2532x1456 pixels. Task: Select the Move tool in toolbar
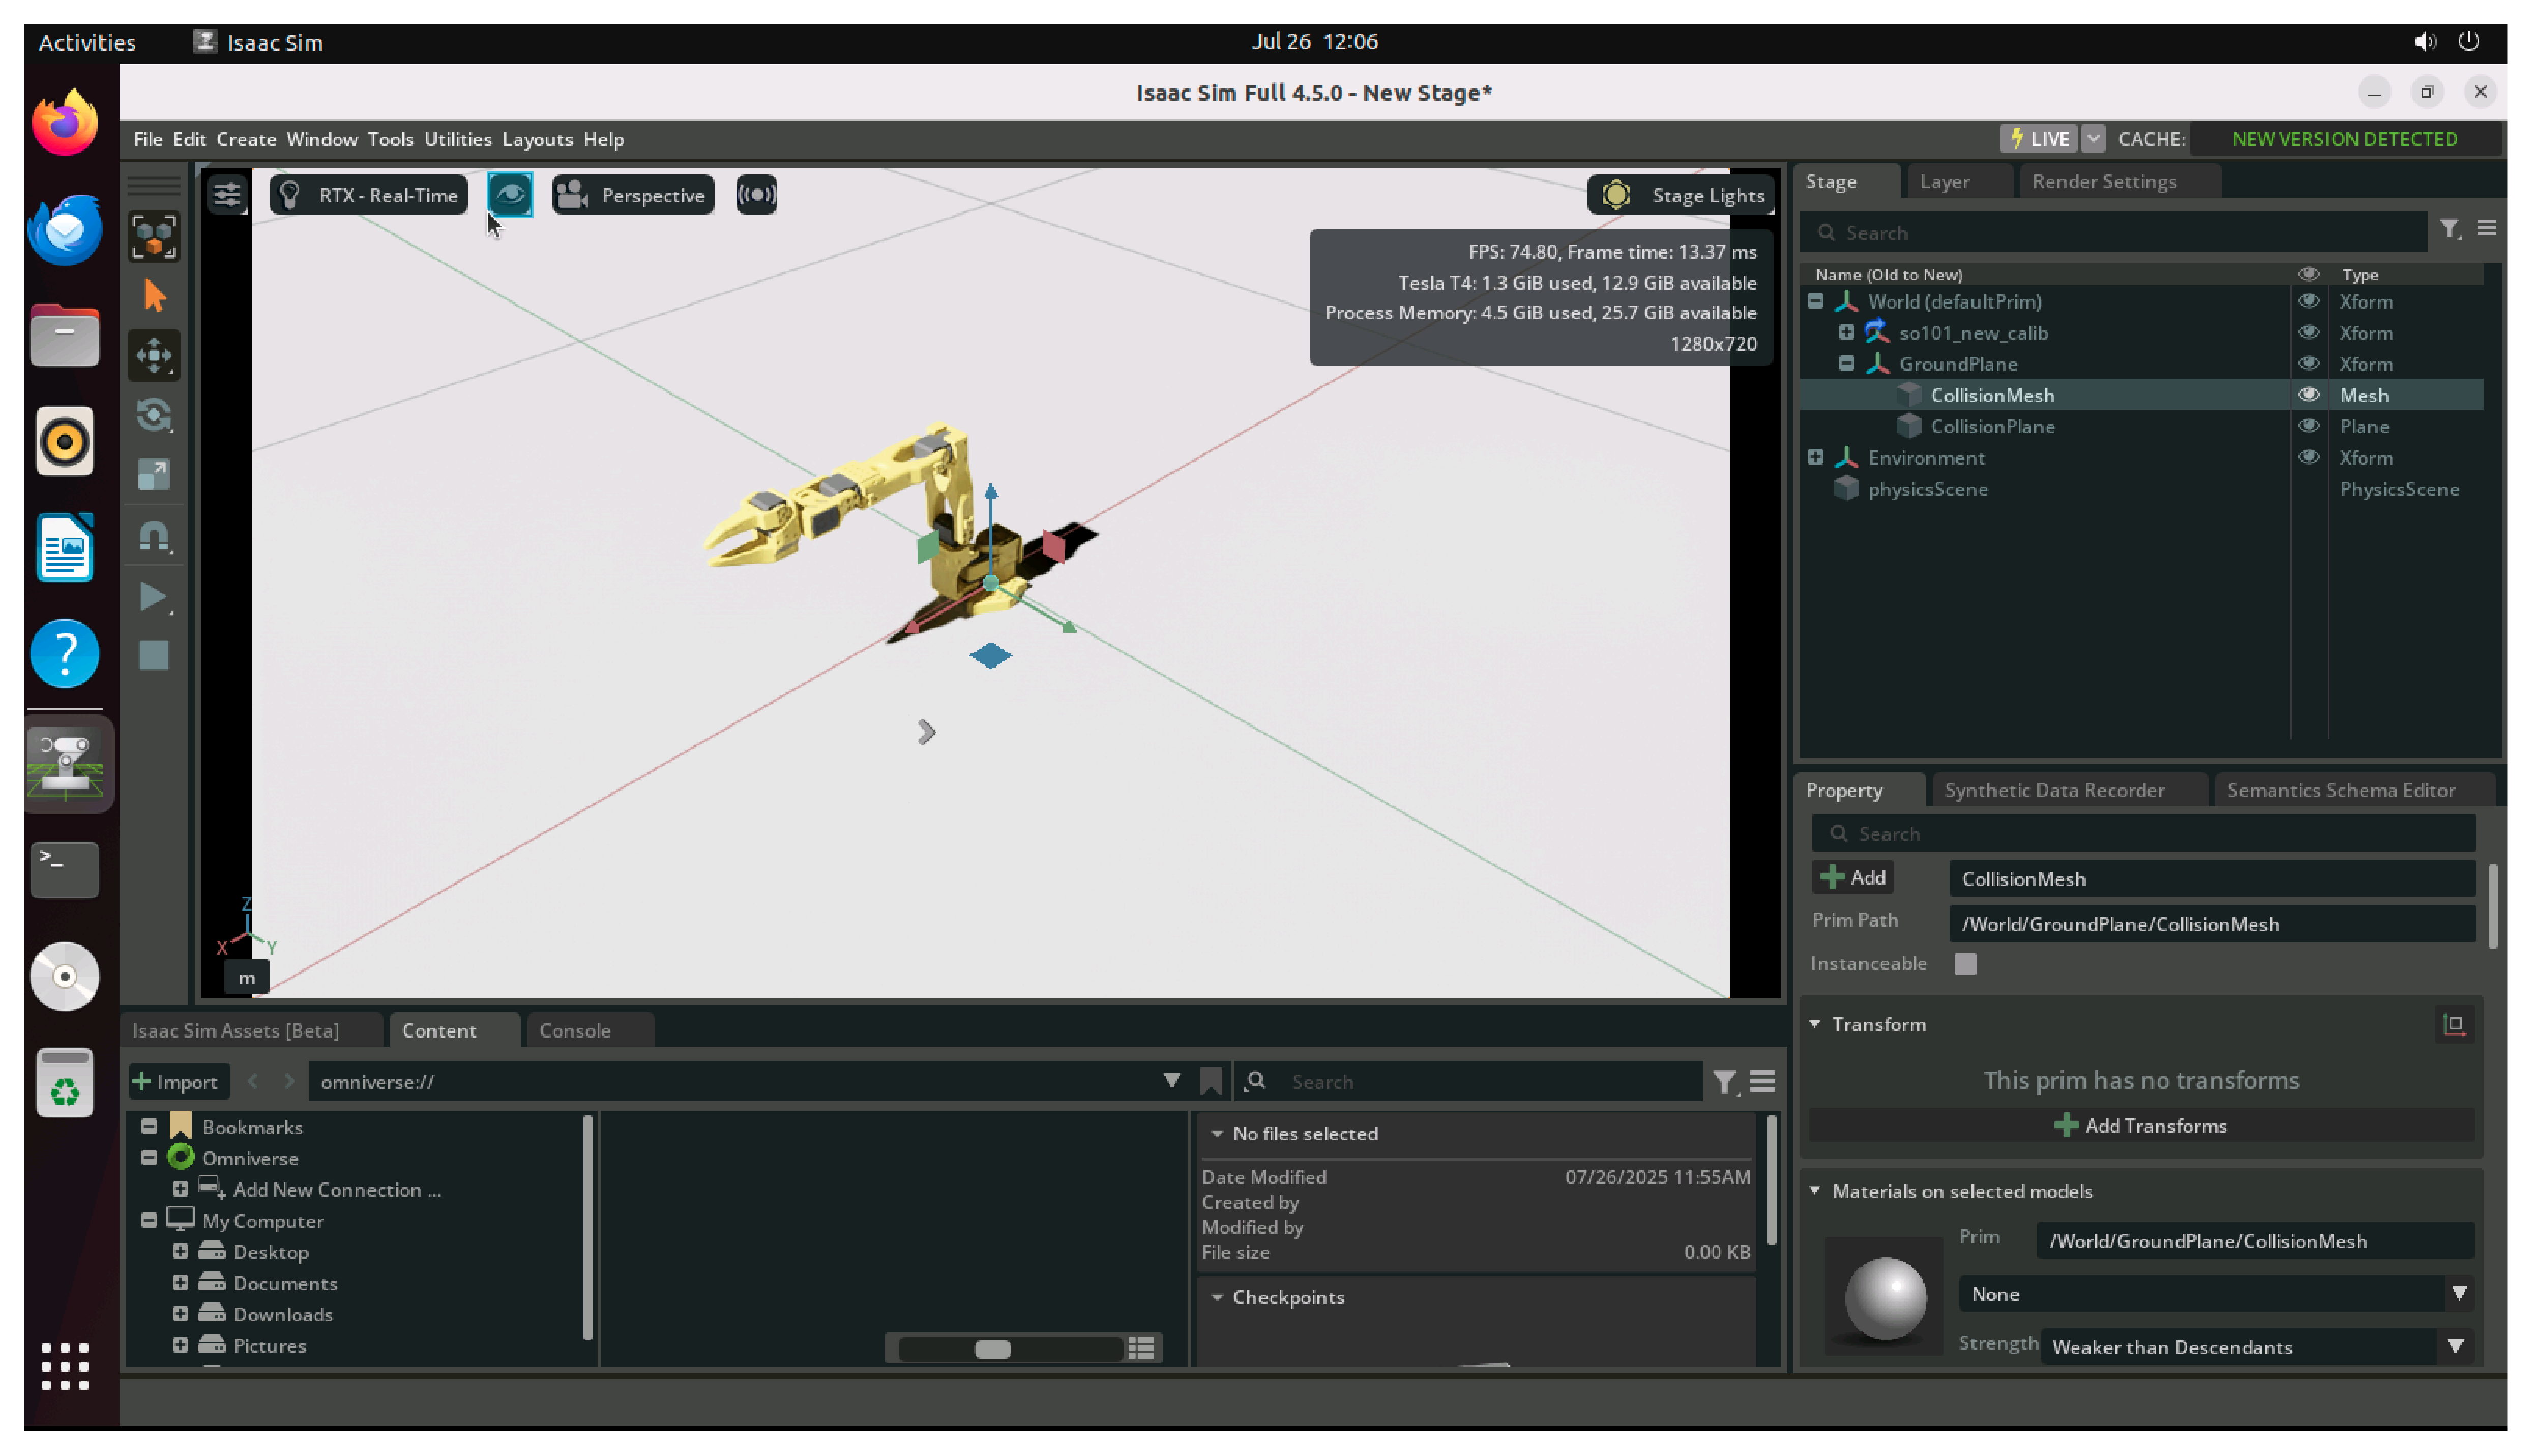(153, 355)
